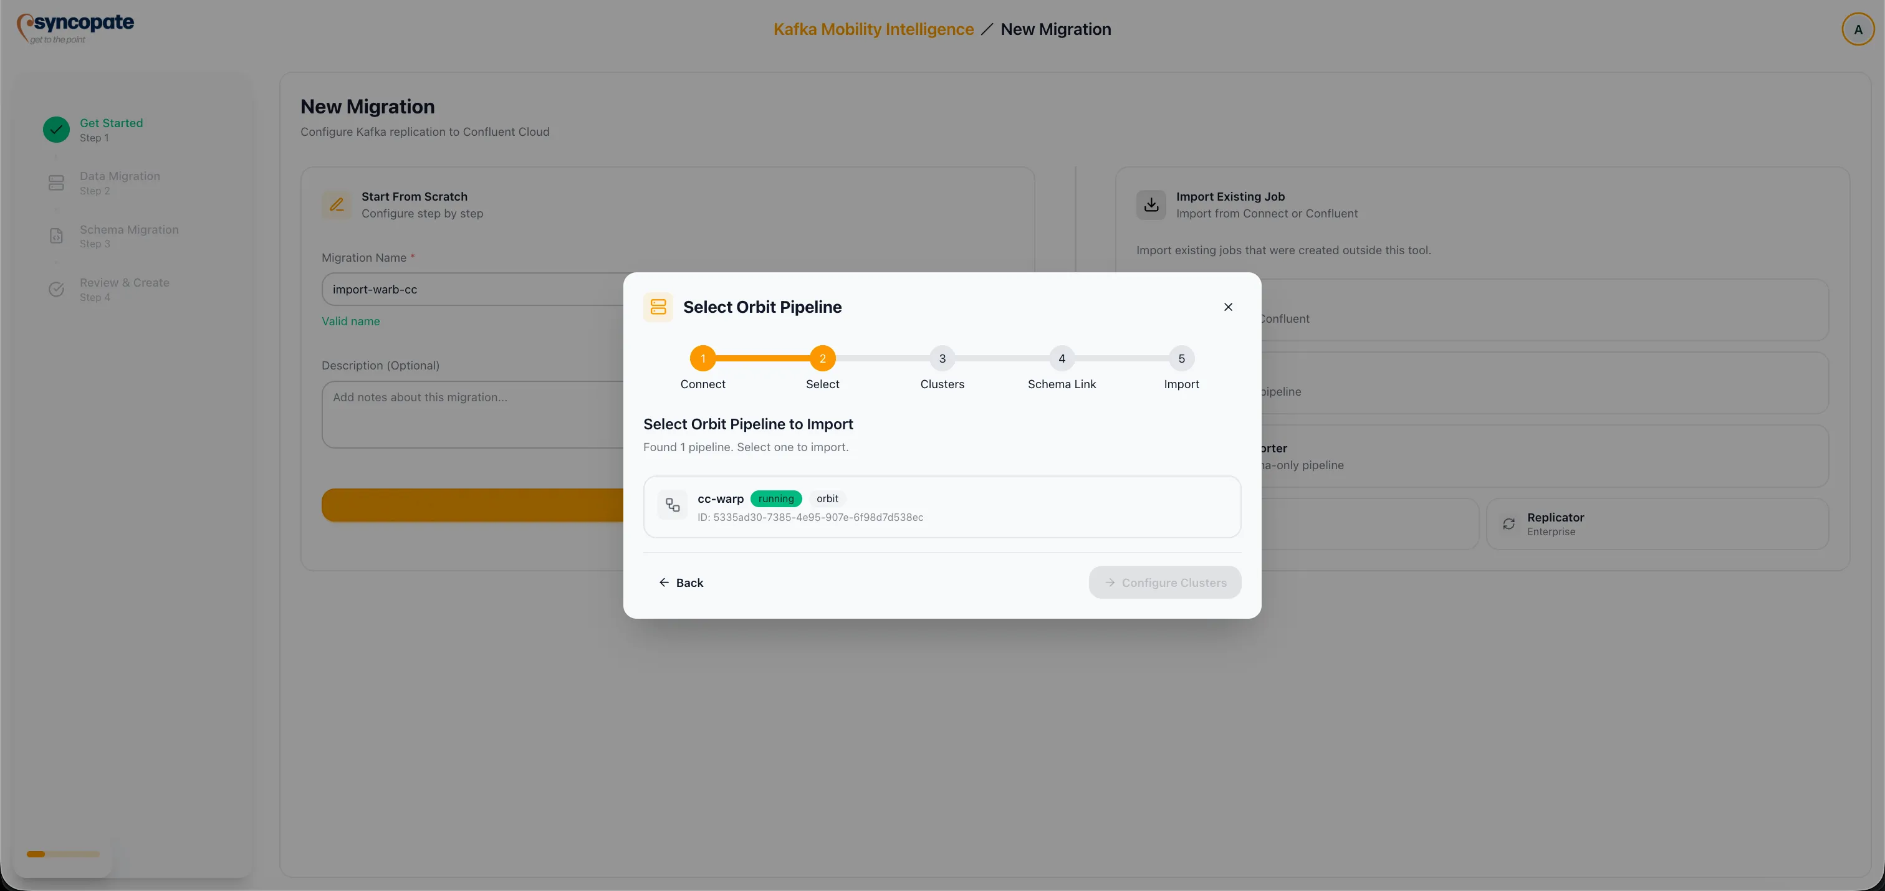Click the Replicator Enterprise sync icon
The width and height of the screenshot is (1885, 891).
click(1509, 524)
